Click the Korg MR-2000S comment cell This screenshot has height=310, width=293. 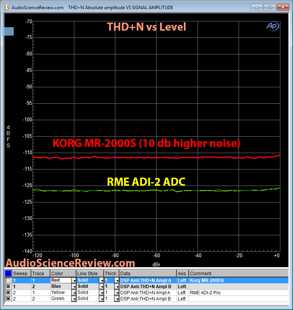[x=239, y=281]
